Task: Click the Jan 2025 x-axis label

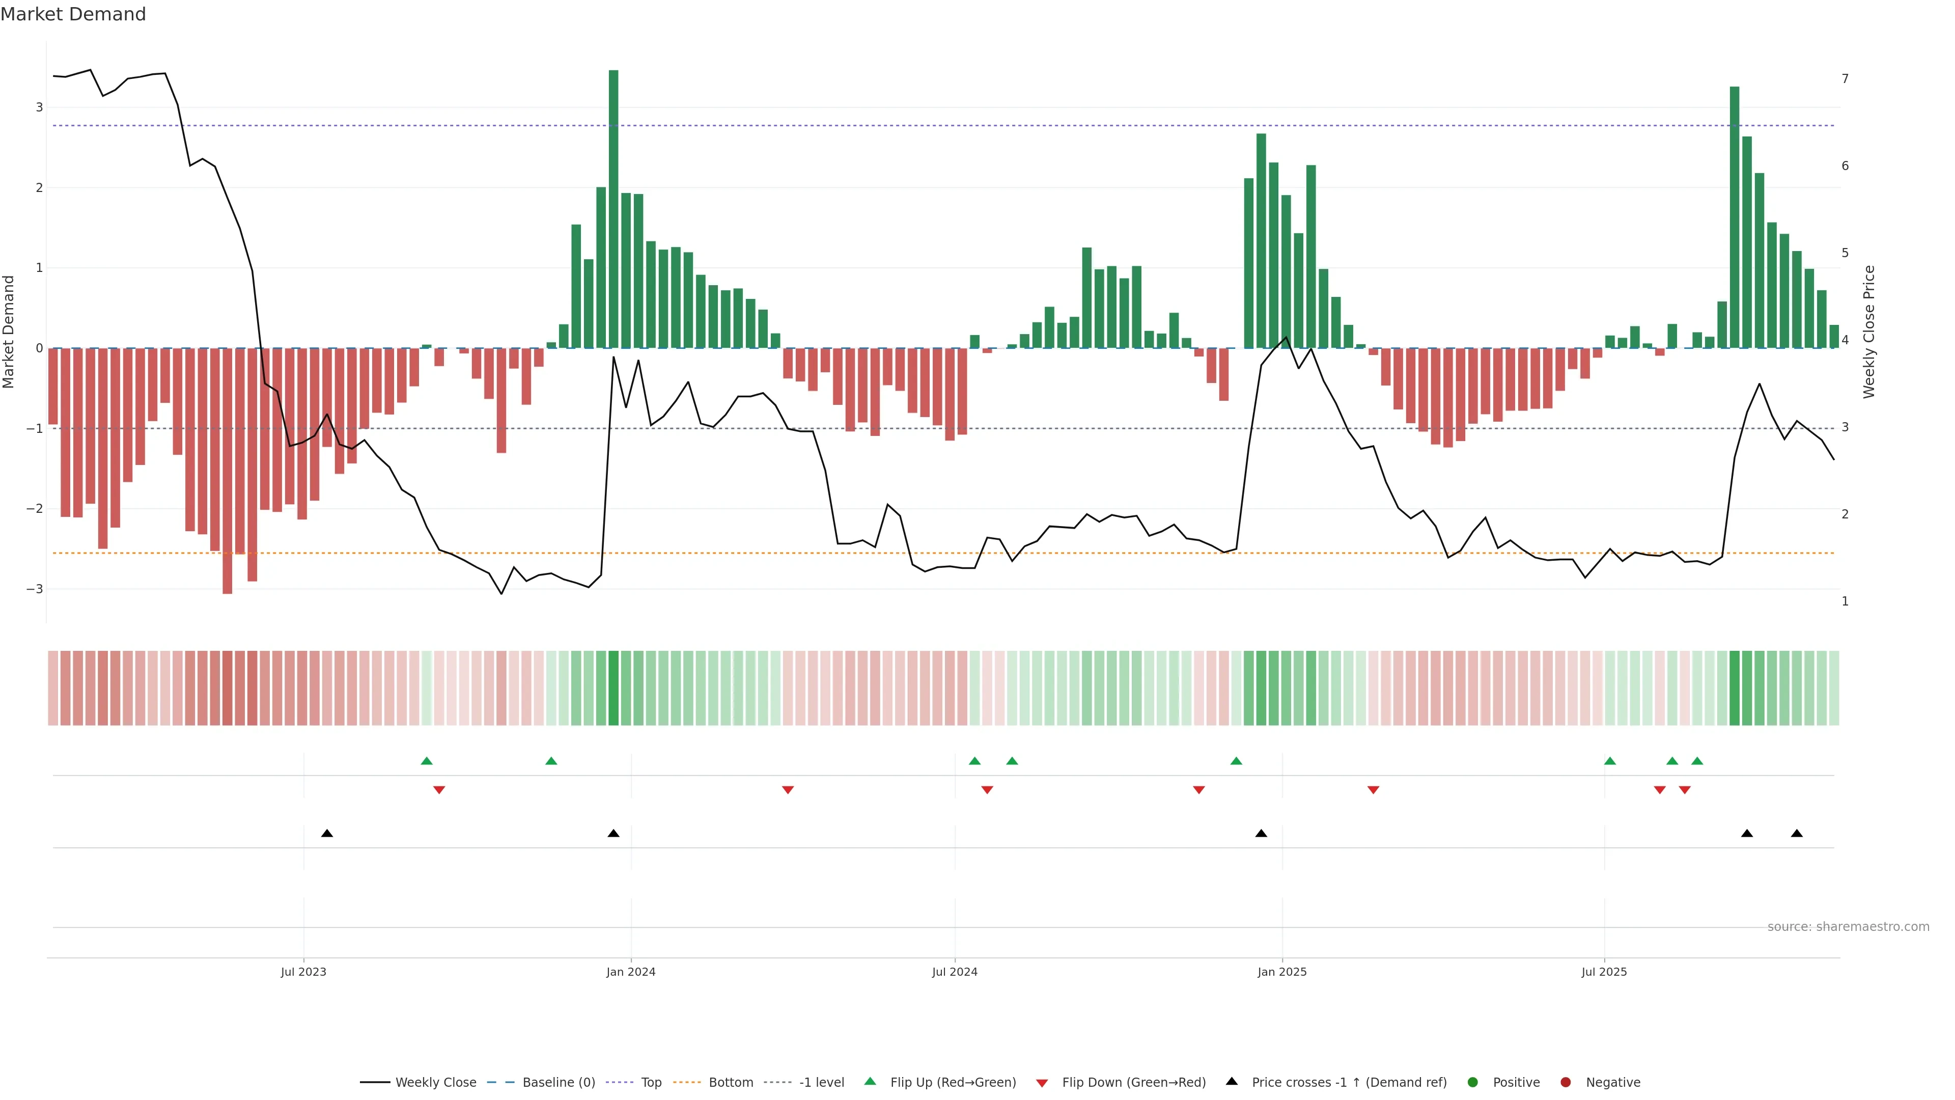Action: click(1282, 972)
